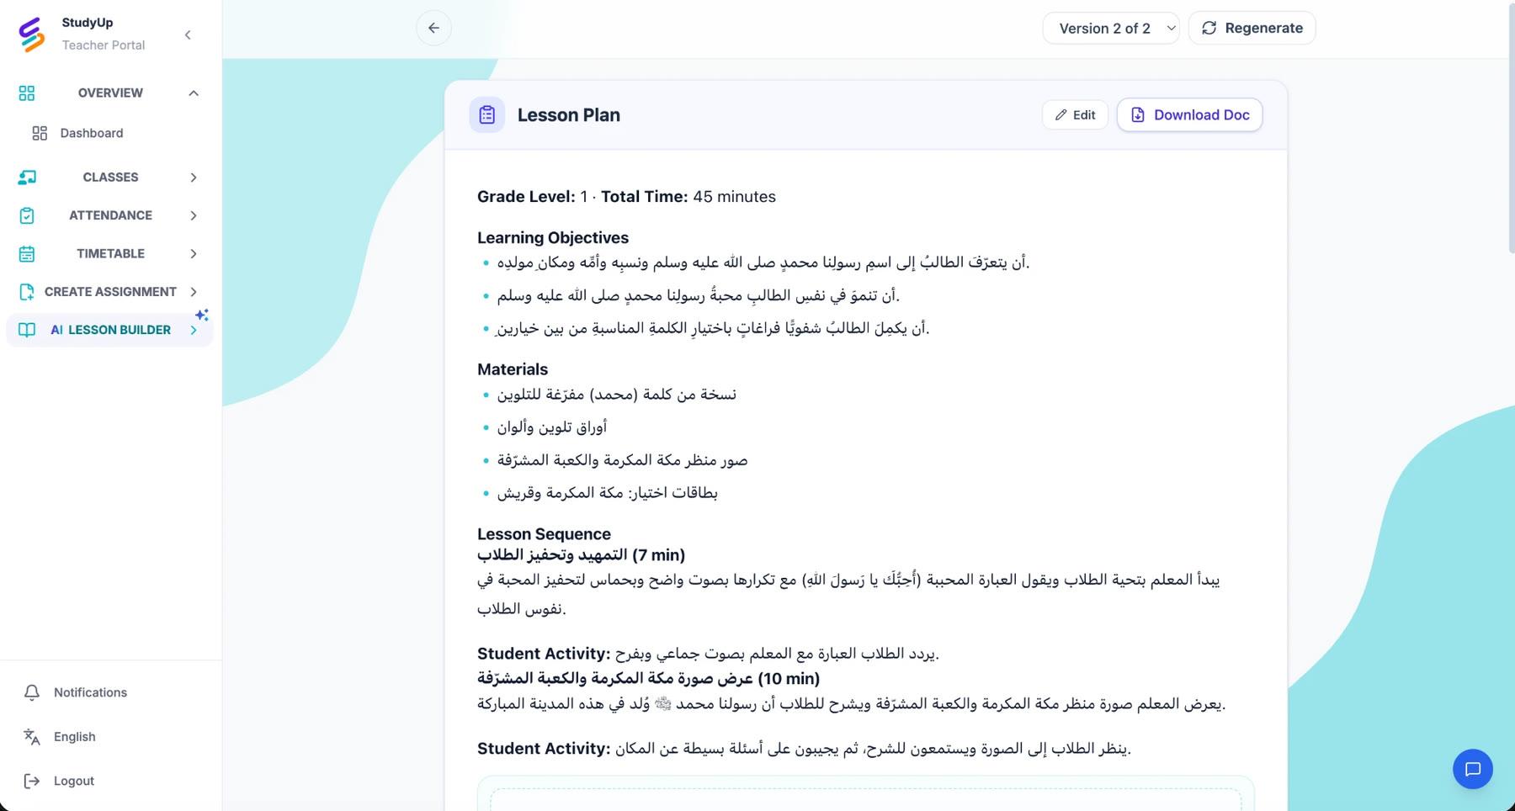Open Notifications

click(x=90, y=692)
